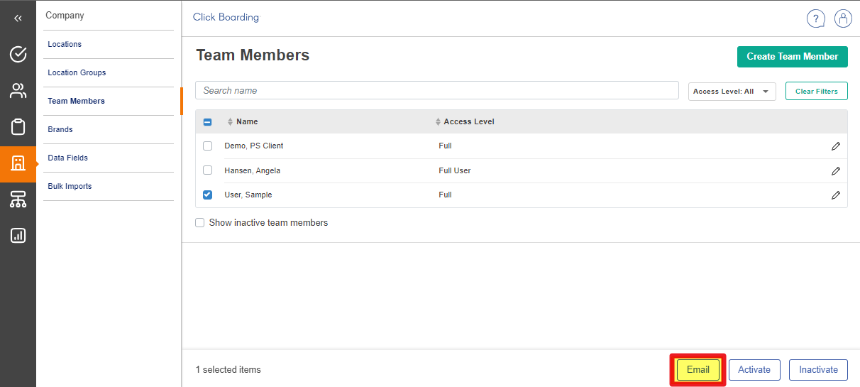Open the Access Level: All dropdown

tap(732, 92)
